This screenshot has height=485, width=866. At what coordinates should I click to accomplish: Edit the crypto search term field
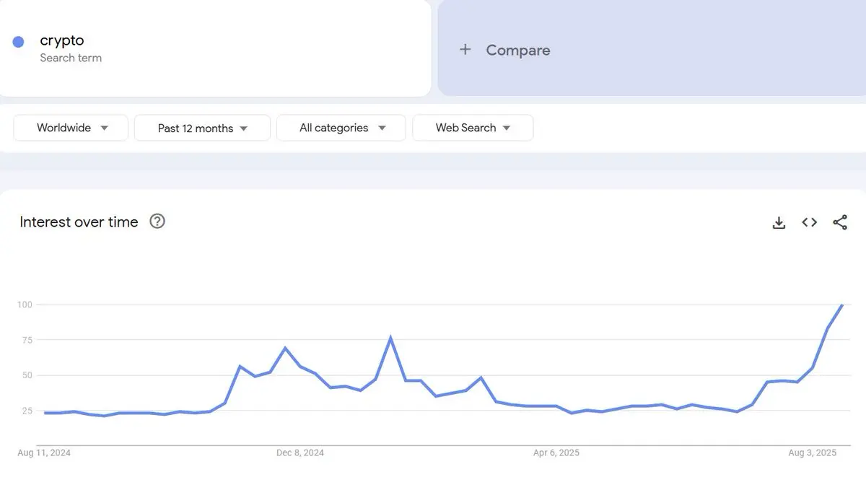click(x=215, y=48)
